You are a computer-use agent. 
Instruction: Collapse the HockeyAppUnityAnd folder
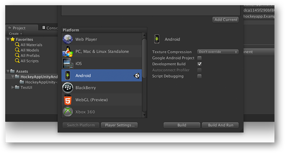(x=12, y=77)
